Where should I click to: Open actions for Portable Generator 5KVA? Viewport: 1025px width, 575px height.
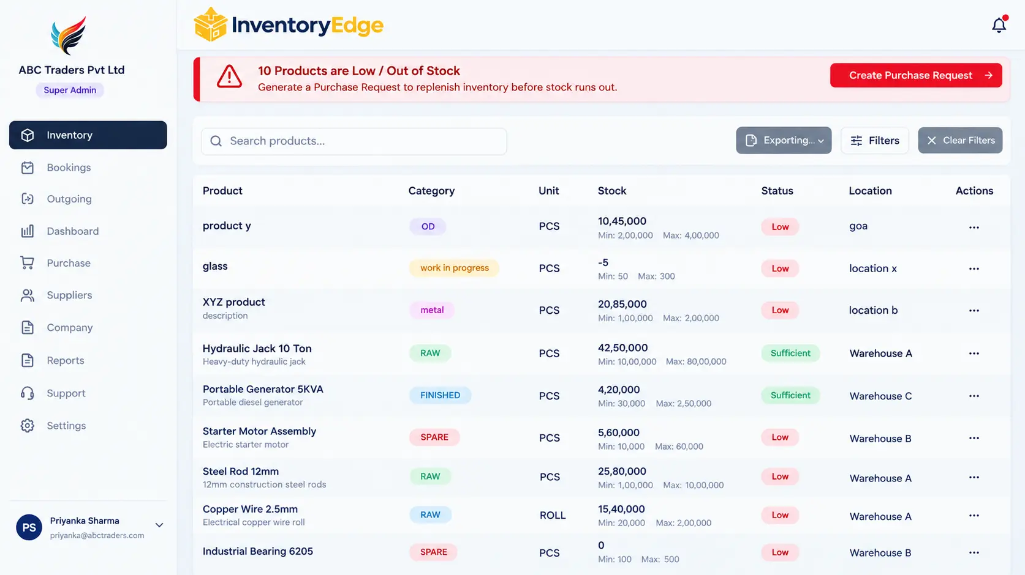(974, 396)
